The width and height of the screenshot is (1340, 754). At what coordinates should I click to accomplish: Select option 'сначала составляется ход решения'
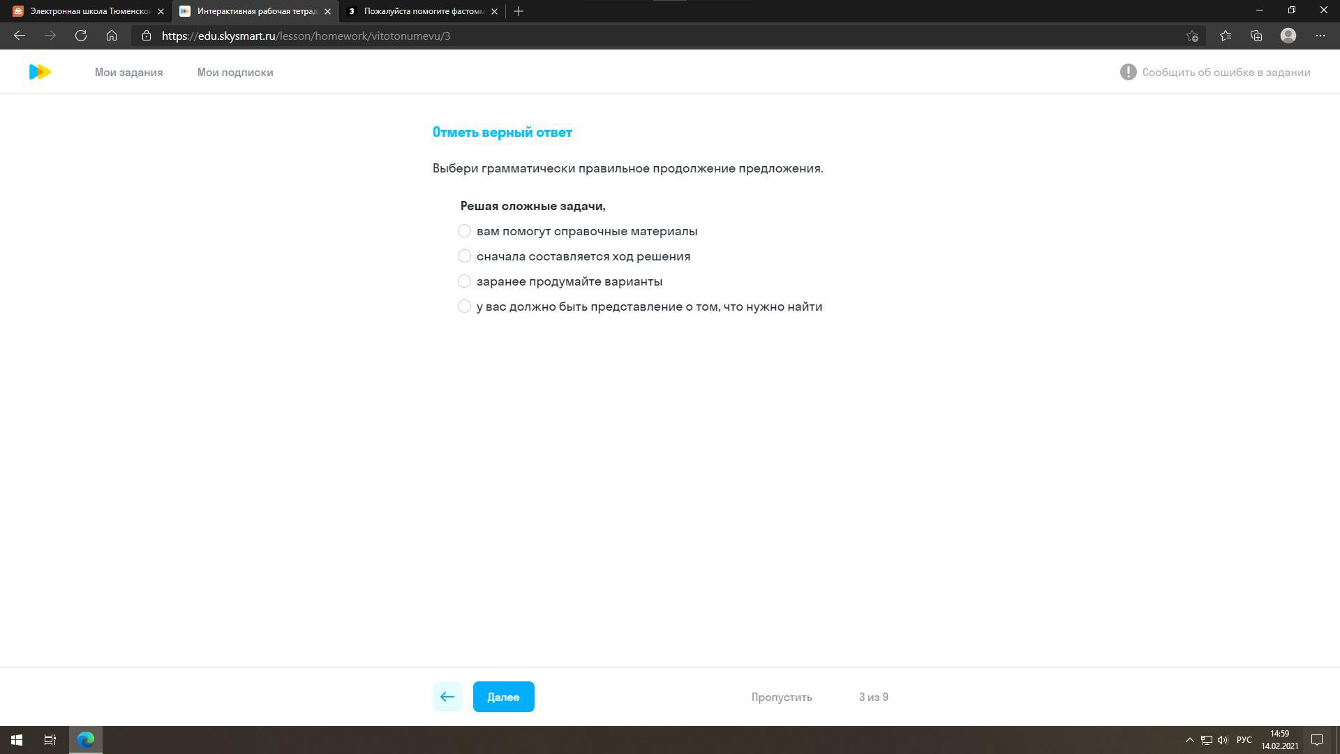coord(464,256)
